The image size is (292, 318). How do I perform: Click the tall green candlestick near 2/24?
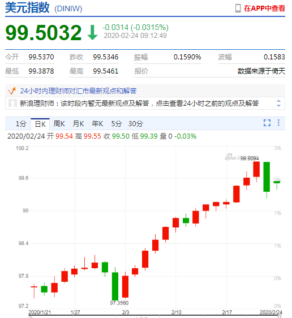pos(267,177)
